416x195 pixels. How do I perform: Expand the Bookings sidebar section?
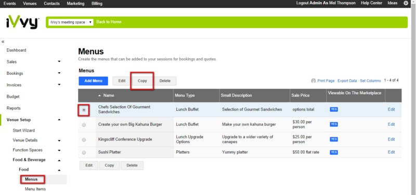[x=59, y=73]
